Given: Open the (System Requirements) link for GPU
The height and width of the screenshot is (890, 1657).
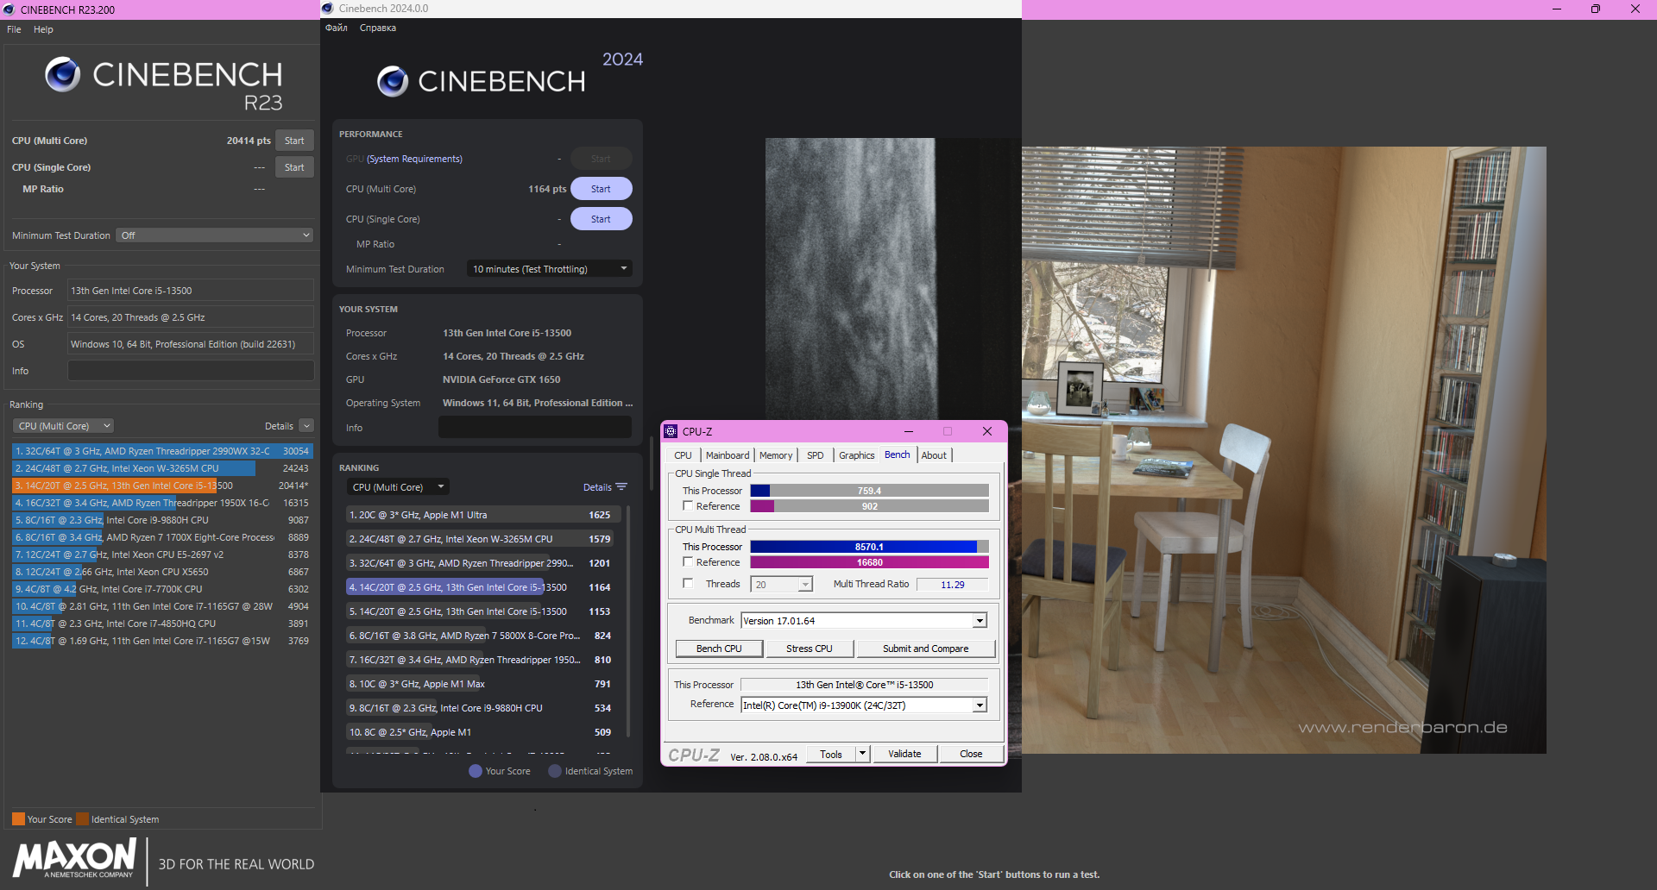Looking at the screenshot, I should point(414,159).
